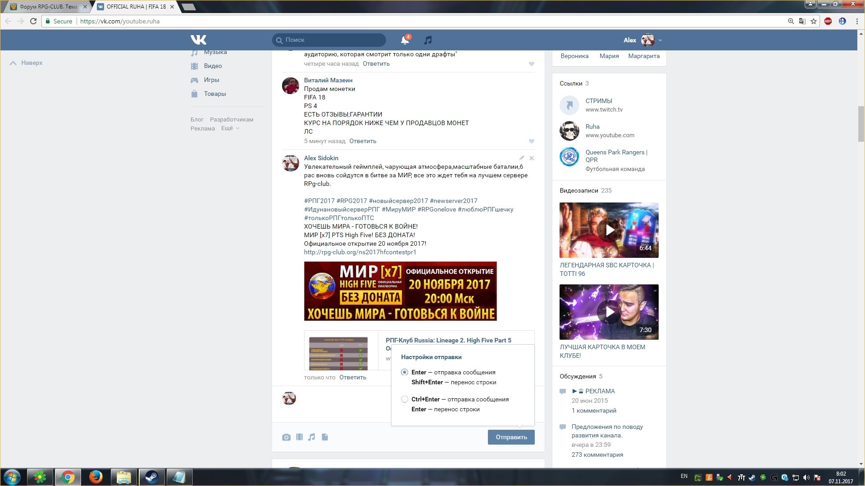Open Музыка in the left menu

pyautogui.click(x=215, y=52)
